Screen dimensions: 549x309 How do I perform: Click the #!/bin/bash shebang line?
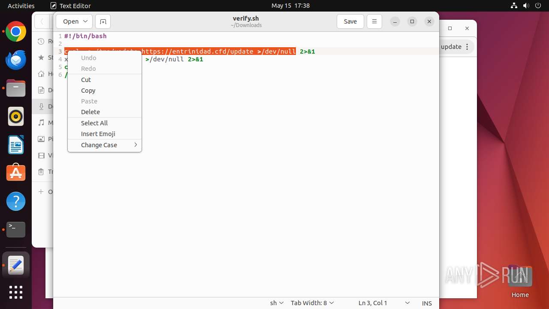(85, 36)
